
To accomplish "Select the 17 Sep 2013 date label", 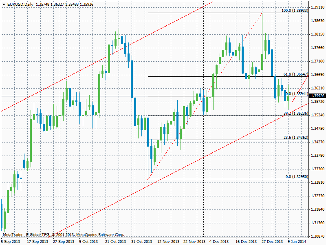I will tap(37, 241).
